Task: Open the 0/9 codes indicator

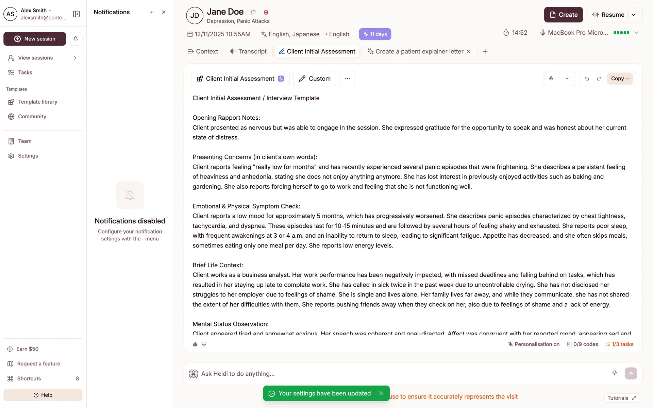Action: (582, 344)
